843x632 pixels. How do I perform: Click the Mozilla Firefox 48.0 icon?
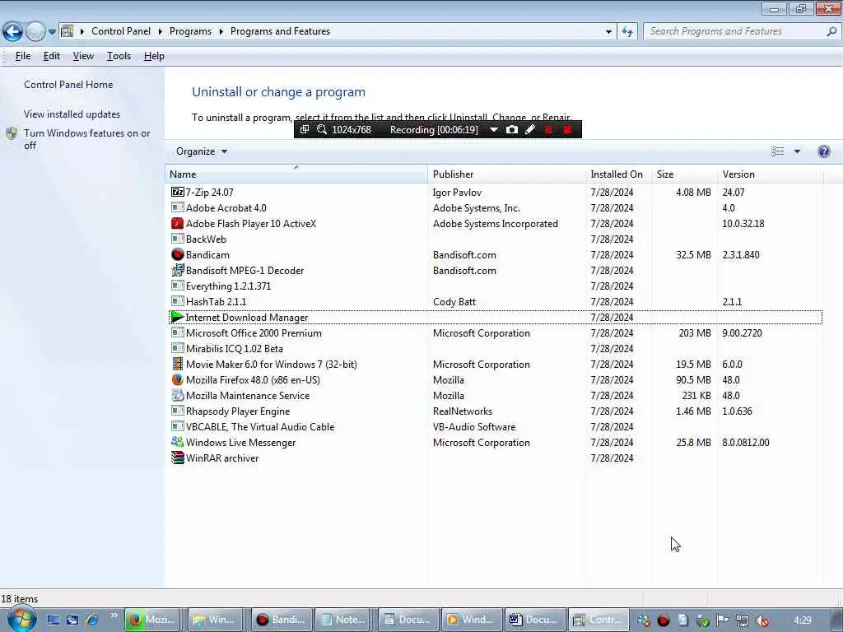[178, 379]
